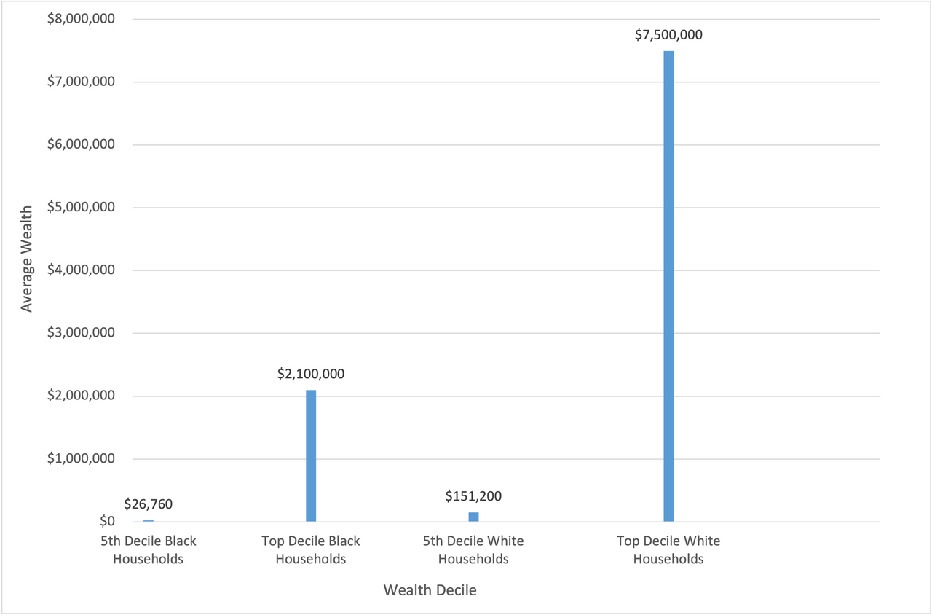
Task: Click the Top Decile Black Households category label
Action: (x=311, y=550)
